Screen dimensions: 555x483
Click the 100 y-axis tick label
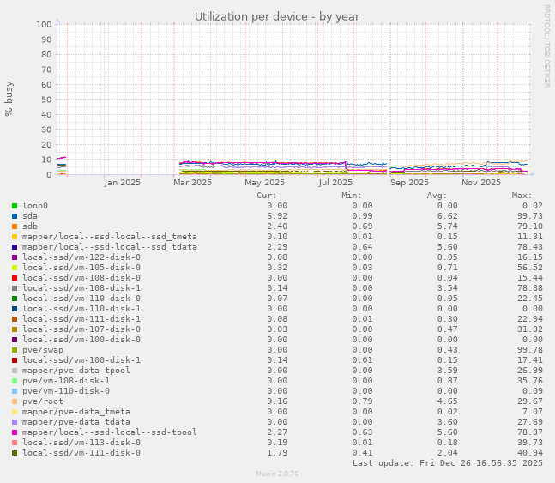click(x=44, y=24)
